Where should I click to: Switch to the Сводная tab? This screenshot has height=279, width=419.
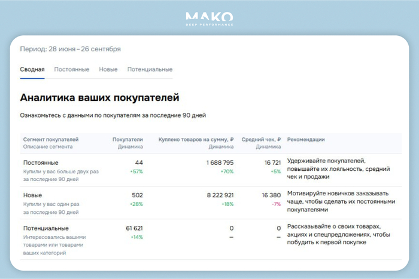[x=32, y=69]
